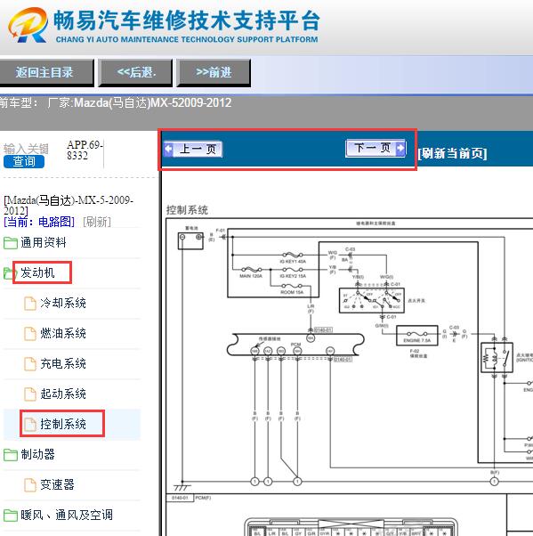This screenshot has height=536, width=533.
Task: Open previous page with 上一页
Action: 193,149
